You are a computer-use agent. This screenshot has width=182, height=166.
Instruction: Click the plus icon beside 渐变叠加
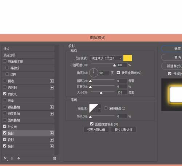(52, 114)
